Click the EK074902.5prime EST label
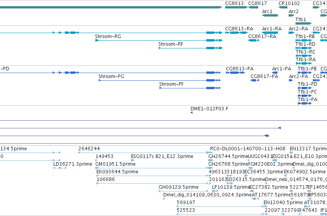Image resolution: width=327 pixels, height=216 pixels. 305,172
